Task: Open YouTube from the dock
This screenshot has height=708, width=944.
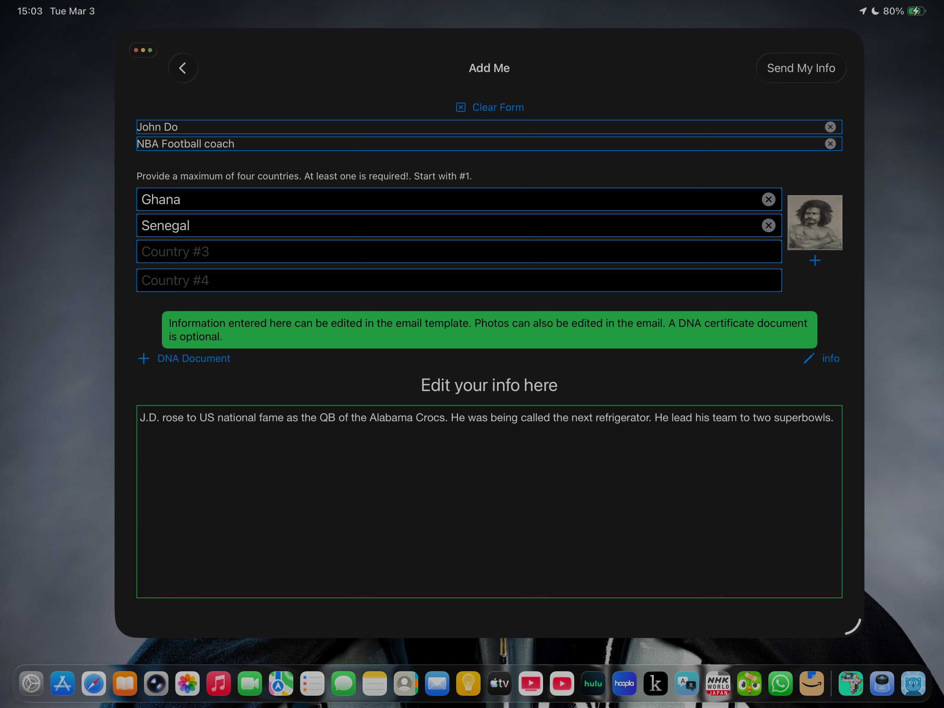Action: 562,684
